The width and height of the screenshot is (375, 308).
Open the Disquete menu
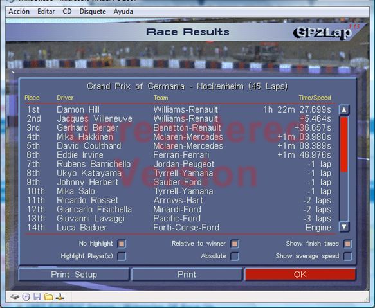coord(93,11)
